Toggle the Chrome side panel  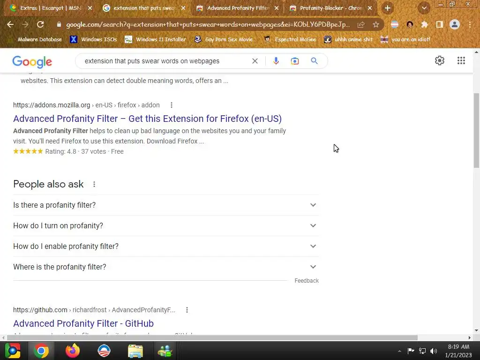440,24
